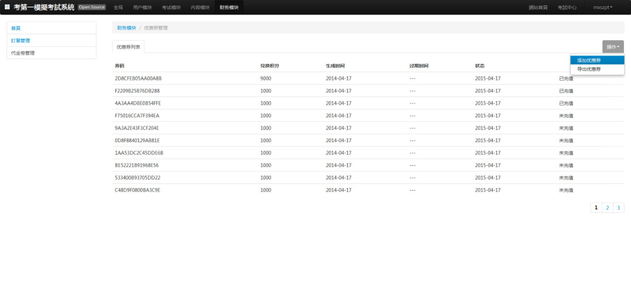Viewport: 631px width, 298px height.
Task: Jump to page 3 in pagination
Action: tap(618, 208)
